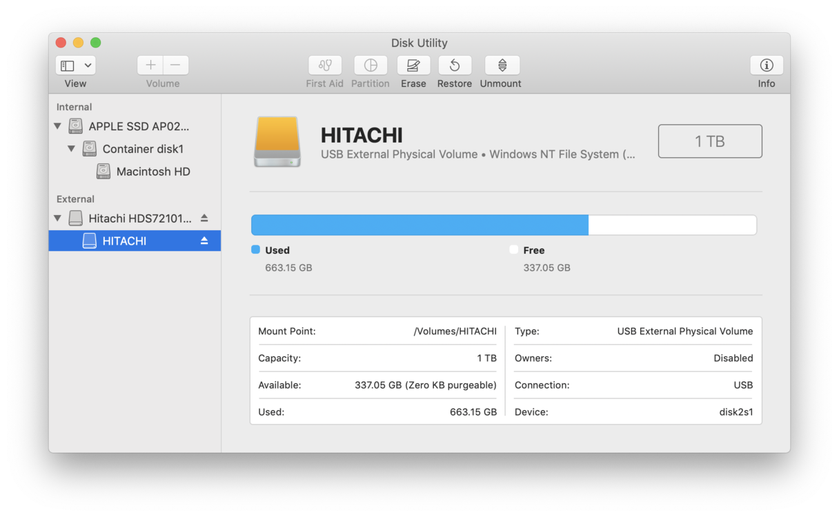Click the Disk Utility window title

(419, 43)
